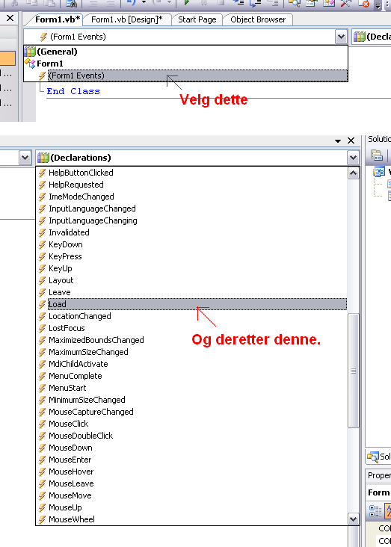Switch to the Form1.vb [Design] tab
This screenshot has width=391, height=547.
tap(127, 19)
